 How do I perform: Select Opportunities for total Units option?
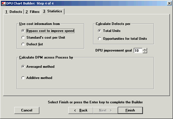click(100, 39)
